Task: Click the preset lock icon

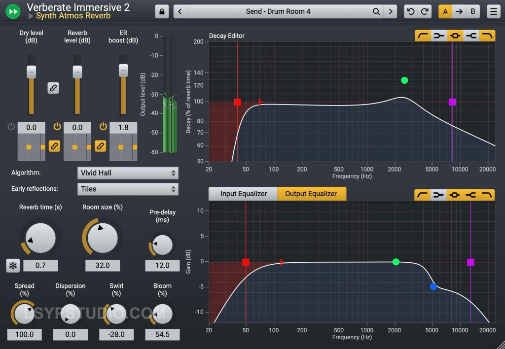Action: click(161, 11)
